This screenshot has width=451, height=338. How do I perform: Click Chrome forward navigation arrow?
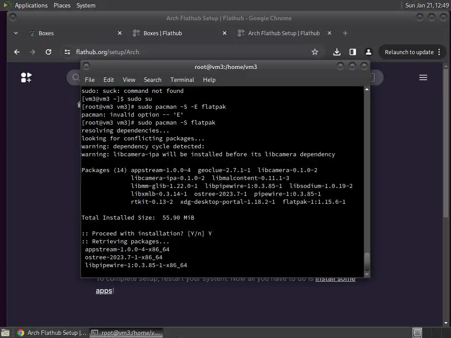tap(33, 52)
